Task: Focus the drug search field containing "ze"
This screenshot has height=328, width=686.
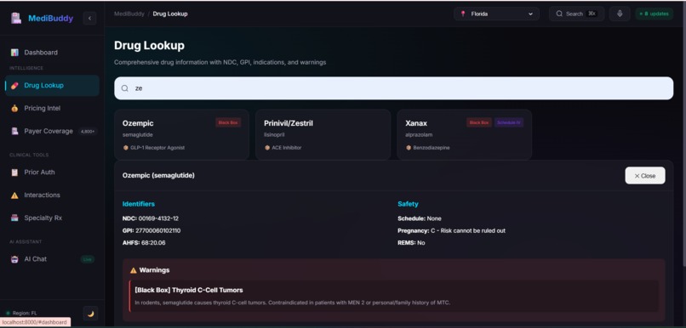Action: (394, 88)
